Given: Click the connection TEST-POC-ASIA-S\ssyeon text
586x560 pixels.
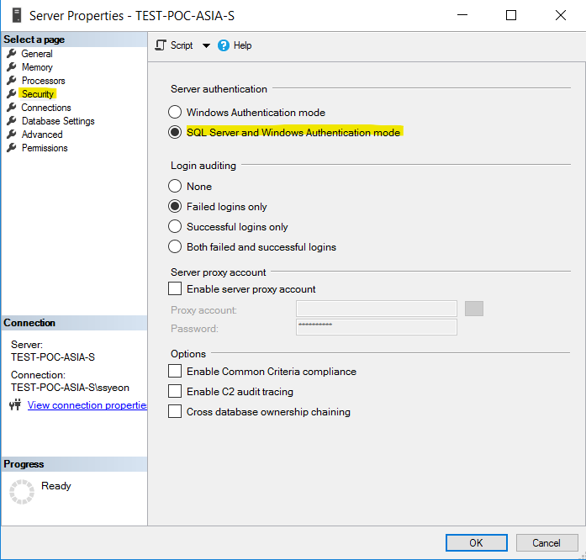Looking at the screenshot, I should click(x=70, y=388).
